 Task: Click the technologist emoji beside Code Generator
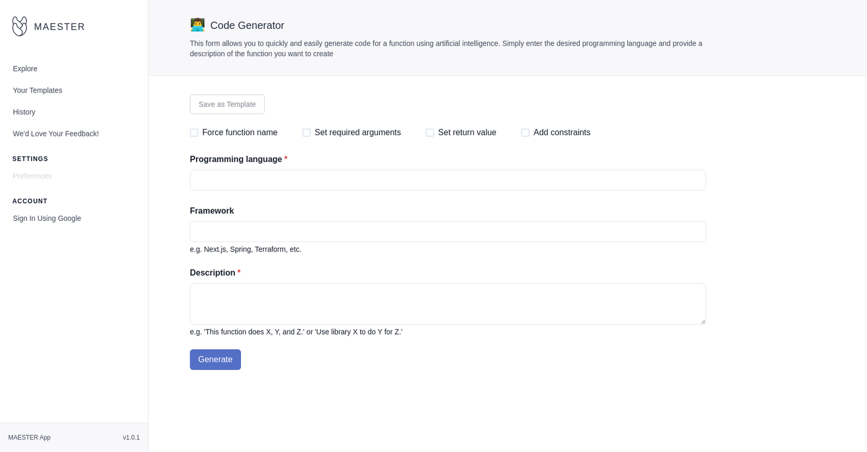click(197, 25)
